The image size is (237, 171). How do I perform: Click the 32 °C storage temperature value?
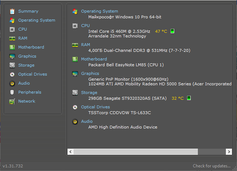[178, 98]
